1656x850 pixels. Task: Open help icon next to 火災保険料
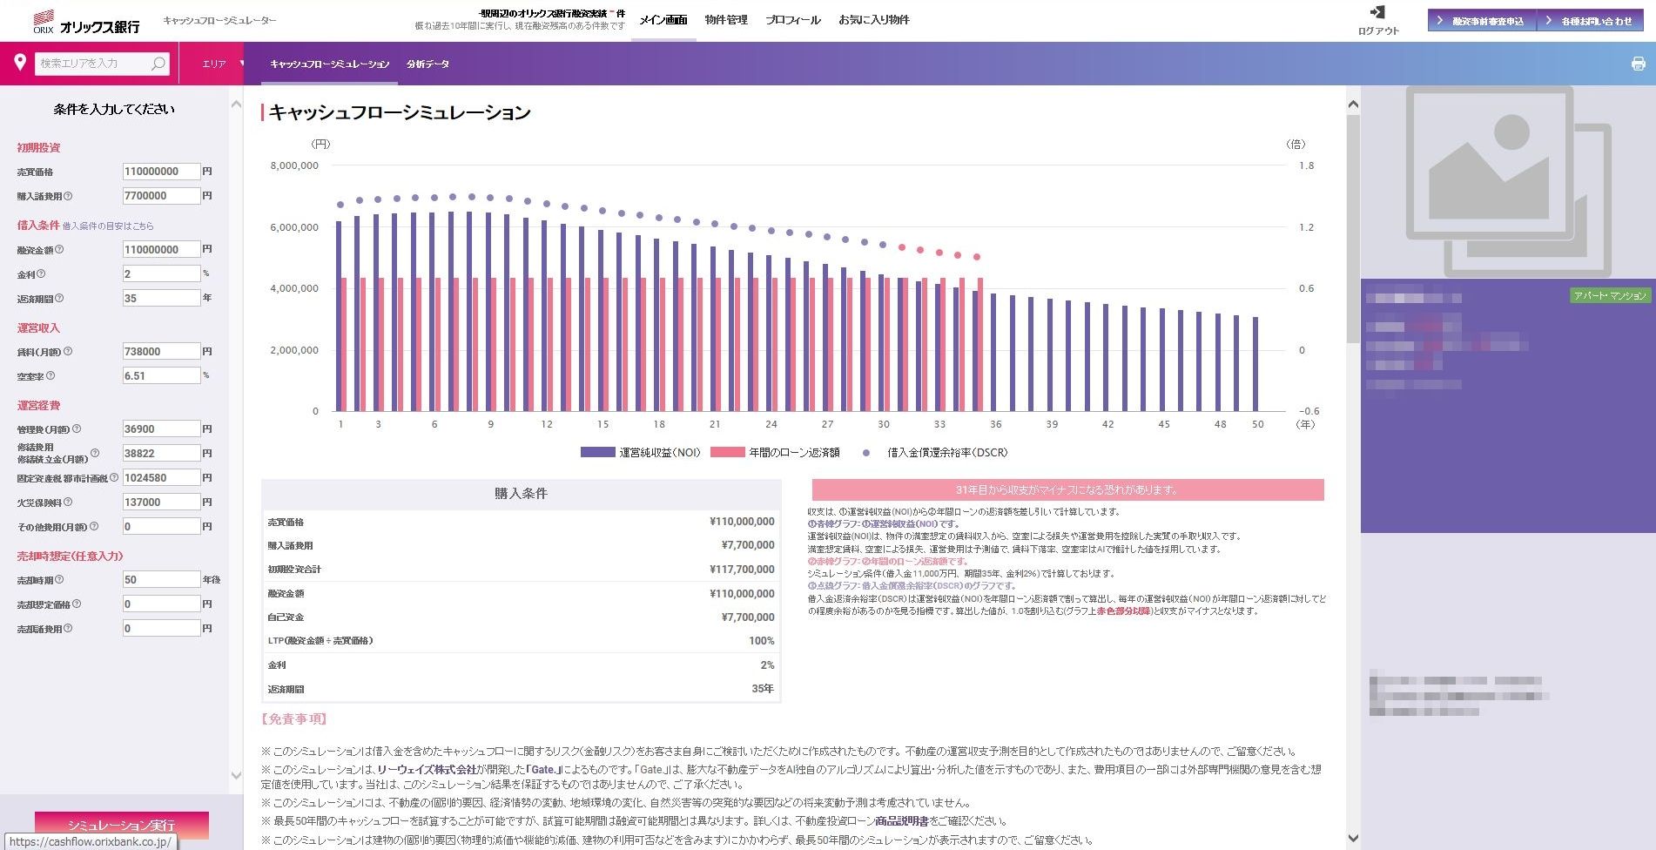pyautogui.click(x=68, y=502)
